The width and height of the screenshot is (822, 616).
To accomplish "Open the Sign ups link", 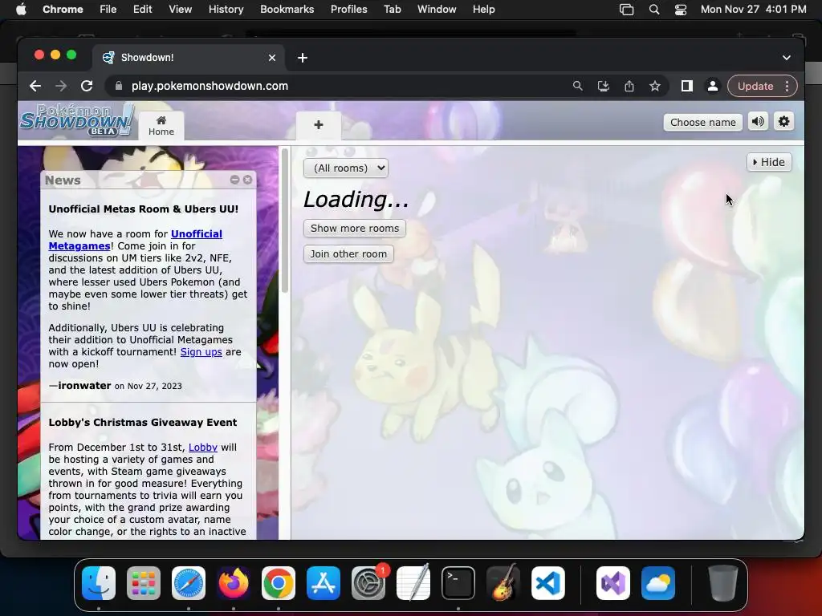I will point(201,352).
